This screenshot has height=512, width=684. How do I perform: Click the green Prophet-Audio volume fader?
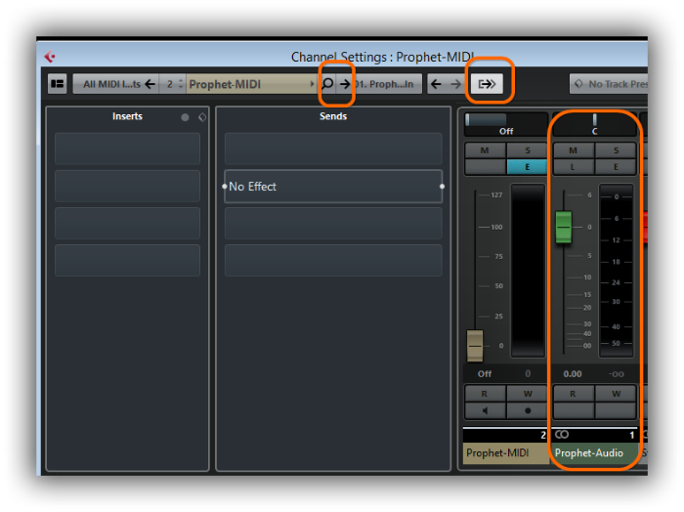[564, 227]
